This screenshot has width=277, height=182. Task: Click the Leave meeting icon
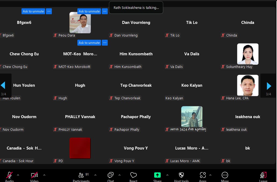[263, 175]
